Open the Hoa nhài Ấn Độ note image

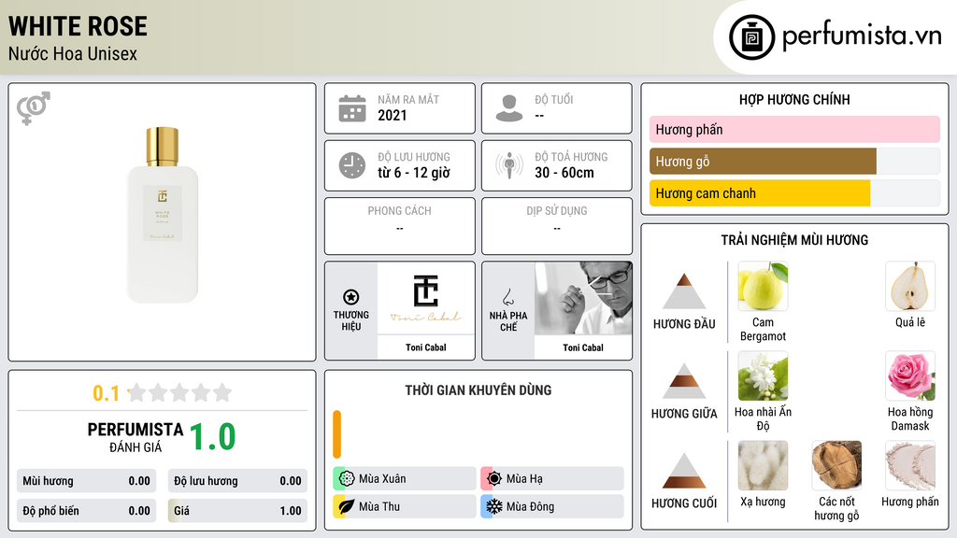click(763, 375)
